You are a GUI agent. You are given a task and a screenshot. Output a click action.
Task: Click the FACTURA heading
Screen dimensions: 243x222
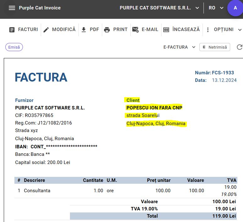(41, 77)
